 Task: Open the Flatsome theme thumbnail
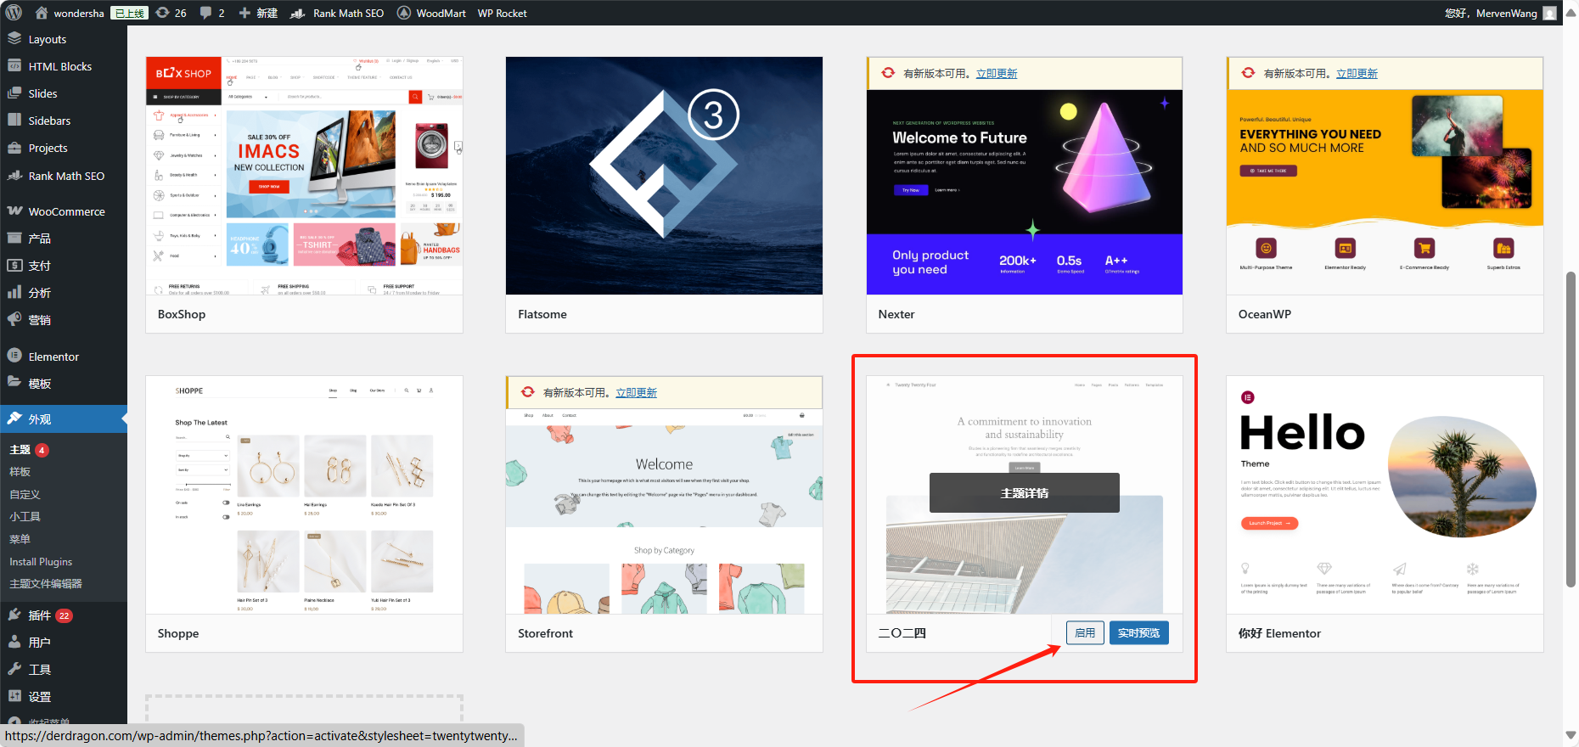point(664,176)
